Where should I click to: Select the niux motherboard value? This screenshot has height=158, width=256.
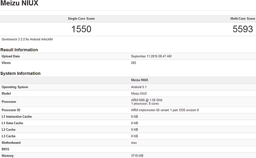point(134,143)
